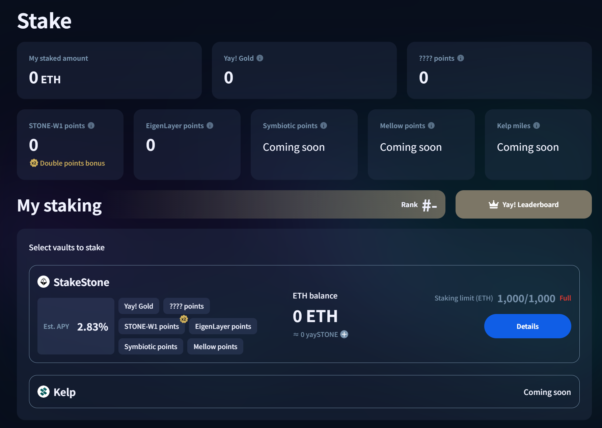Click the Kelp vault logo icon
This screenshot has height=428, width=602.
pyautogui.click(x=44, y=392)
